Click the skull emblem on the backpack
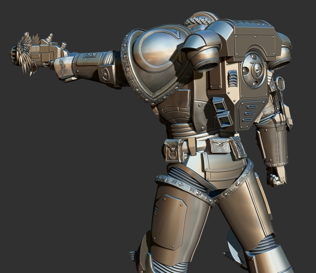 tap(258, 69)
